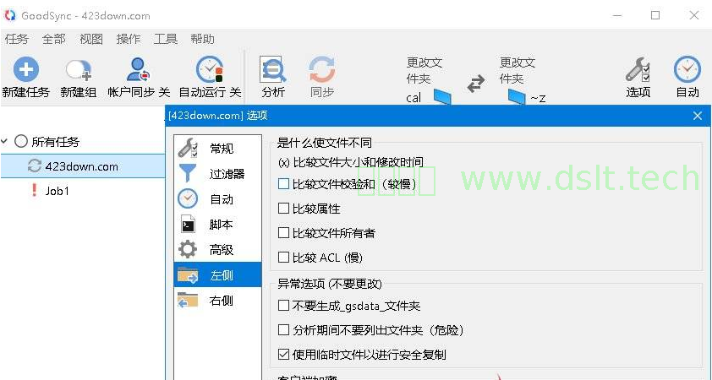Uncheck 使用临时文件以进行安全复制 checkbox
Viewport: 712px width, 380px height.
tap(284, 354)
